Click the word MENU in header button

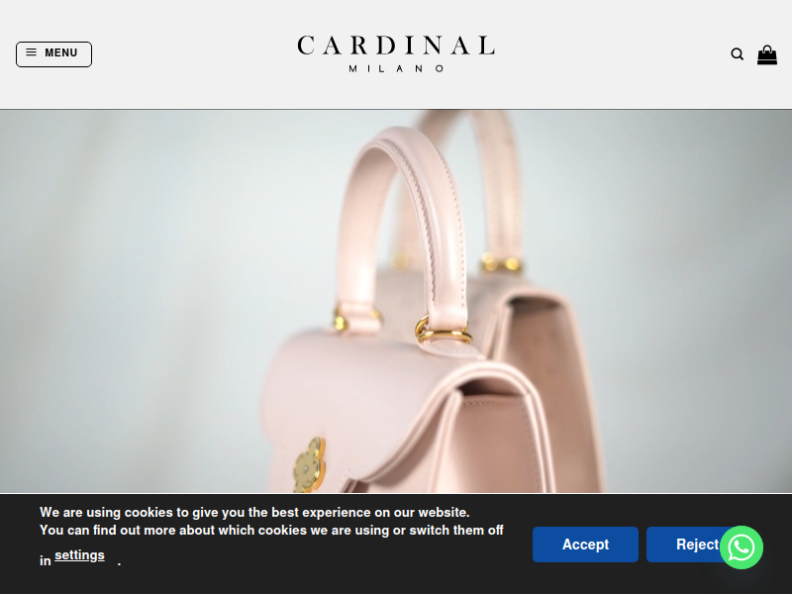(61, 53)
